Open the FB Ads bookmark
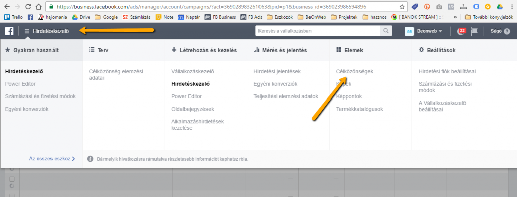This screenshot has height=197, width=517. coord(251,17)
